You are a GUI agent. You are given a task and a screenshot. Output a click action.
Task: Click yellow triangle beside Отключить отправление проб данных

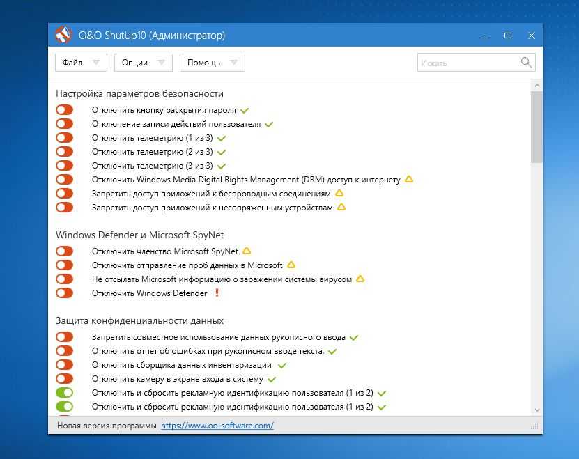[x=291, y=265]
